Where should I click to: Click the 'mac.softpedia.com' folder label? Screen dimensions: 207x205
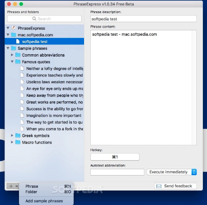pyautogui.click(x=35, y=35)
